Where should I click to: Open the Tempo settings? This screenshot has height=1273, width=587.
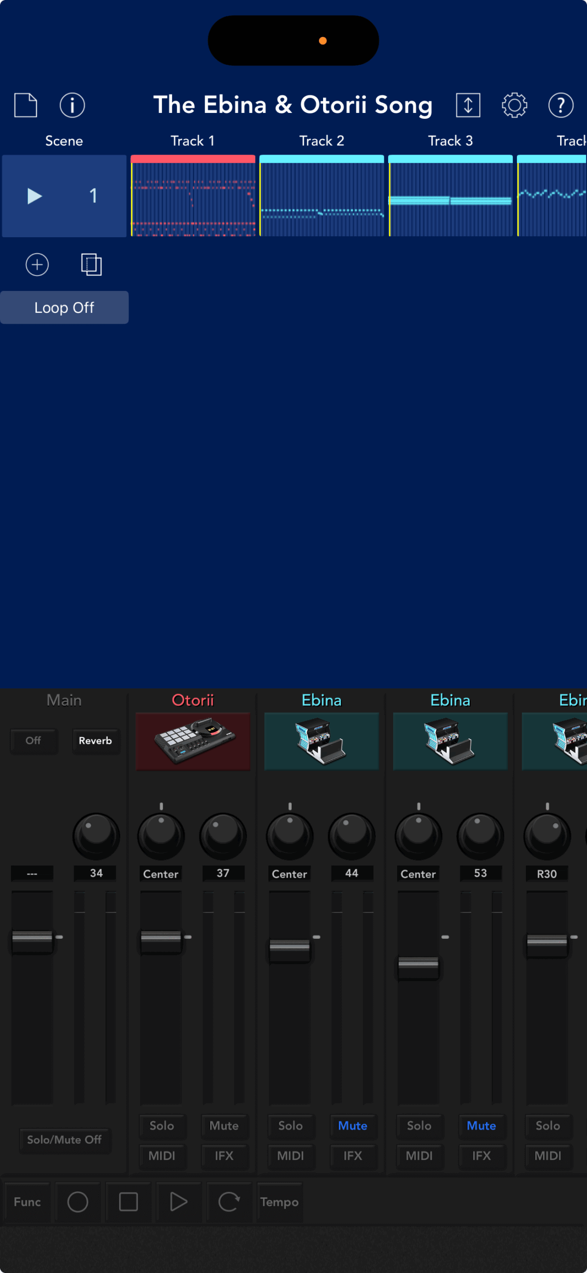coord(279,1202)
